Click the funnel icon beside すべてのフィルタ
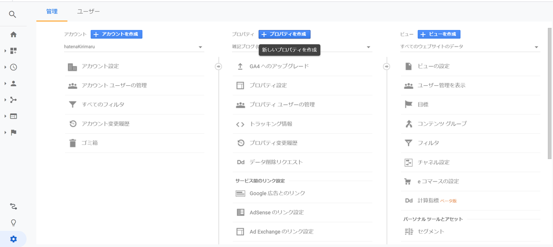The height and width of the screenshot is (247, 553). coord(72,105)
